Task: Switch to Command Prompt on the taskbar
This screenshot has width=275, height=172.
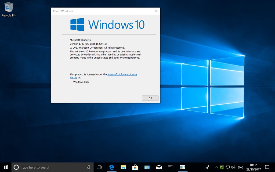Action: coord(171,167)
